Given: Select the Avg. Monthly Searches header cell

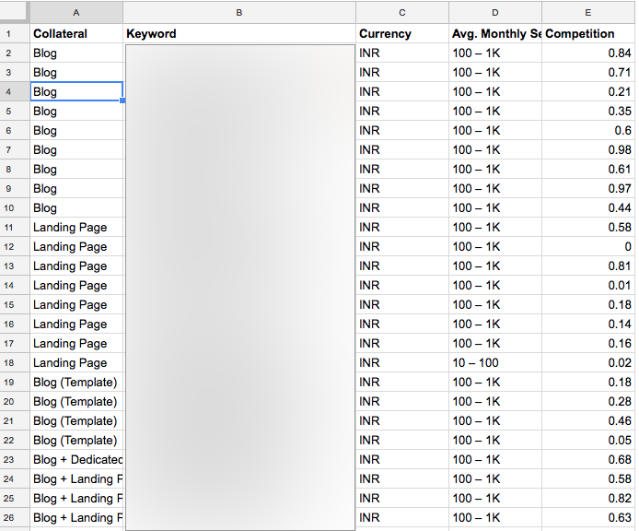Looking at the screenshot, I should click(x=495, y=34).
